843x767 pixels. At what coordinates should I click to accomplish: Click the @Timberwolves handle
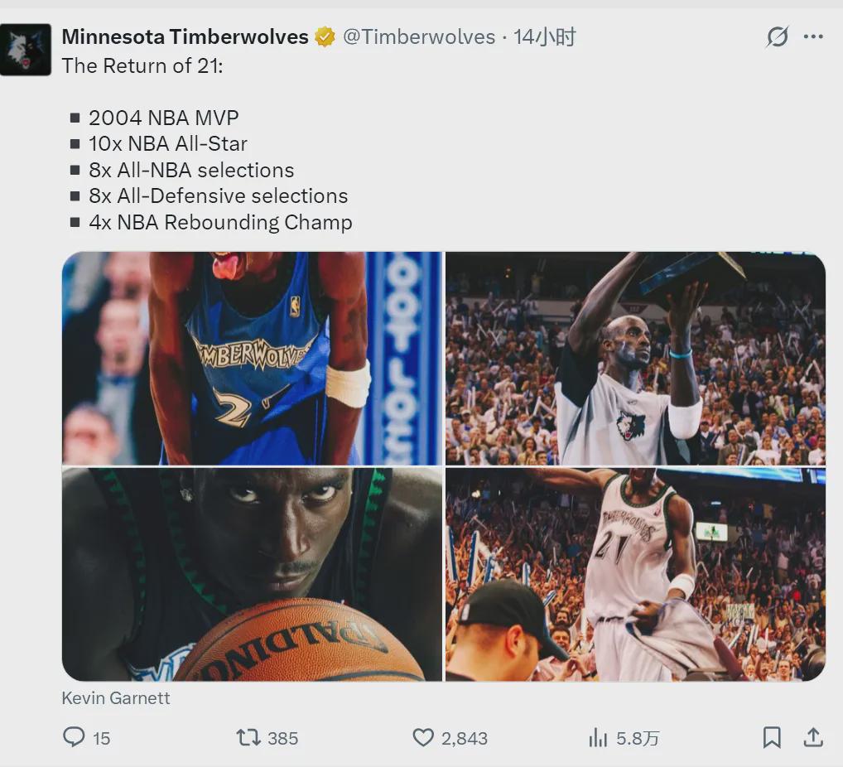pyautogui.click(x=419, y=36)
